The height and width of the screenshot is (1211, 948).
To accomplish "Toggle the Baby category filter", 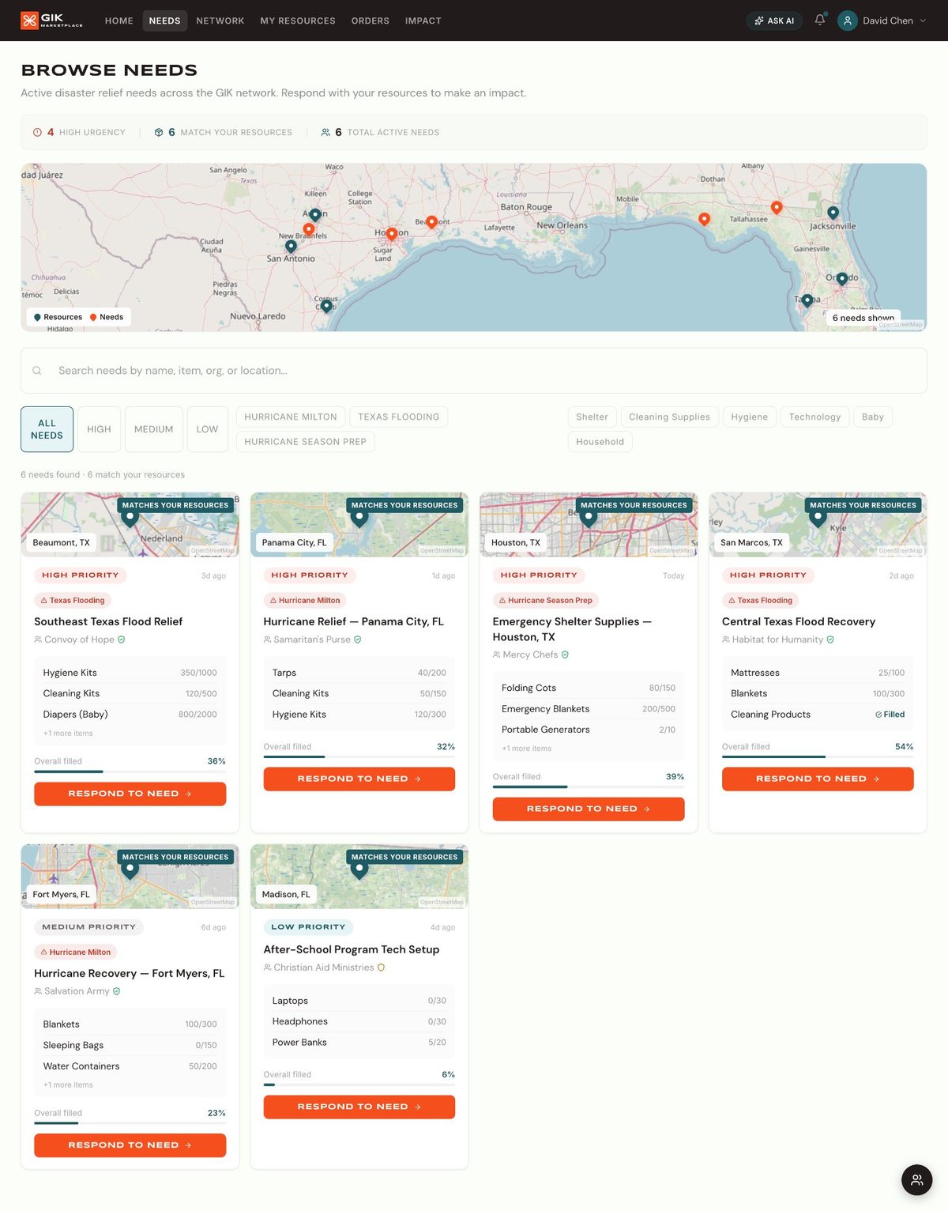I will click(x=872, y=417).
